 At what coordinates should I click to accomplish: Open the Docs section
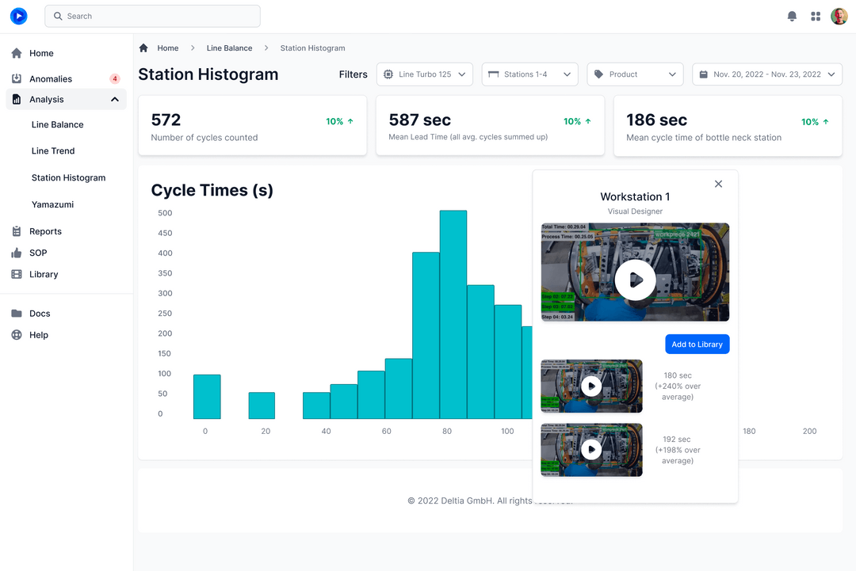pos(39,313)
